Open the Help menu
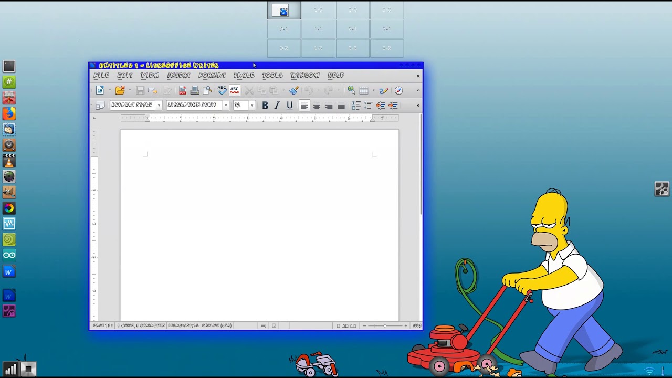The width and height of the screenshot is (672, 378). [335, 76]
